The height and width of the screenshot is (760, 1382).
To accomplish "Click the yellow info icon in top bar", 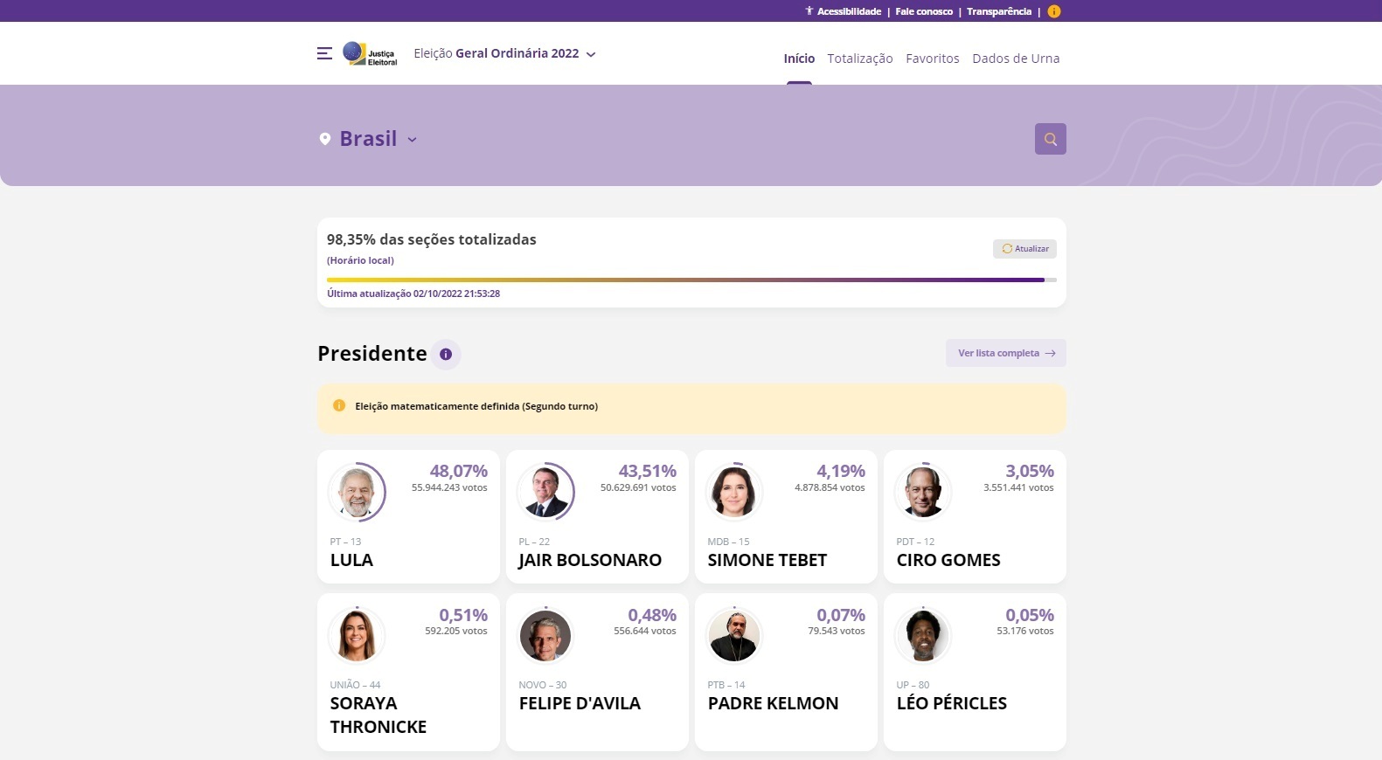I will click(x=1054, y=11).
